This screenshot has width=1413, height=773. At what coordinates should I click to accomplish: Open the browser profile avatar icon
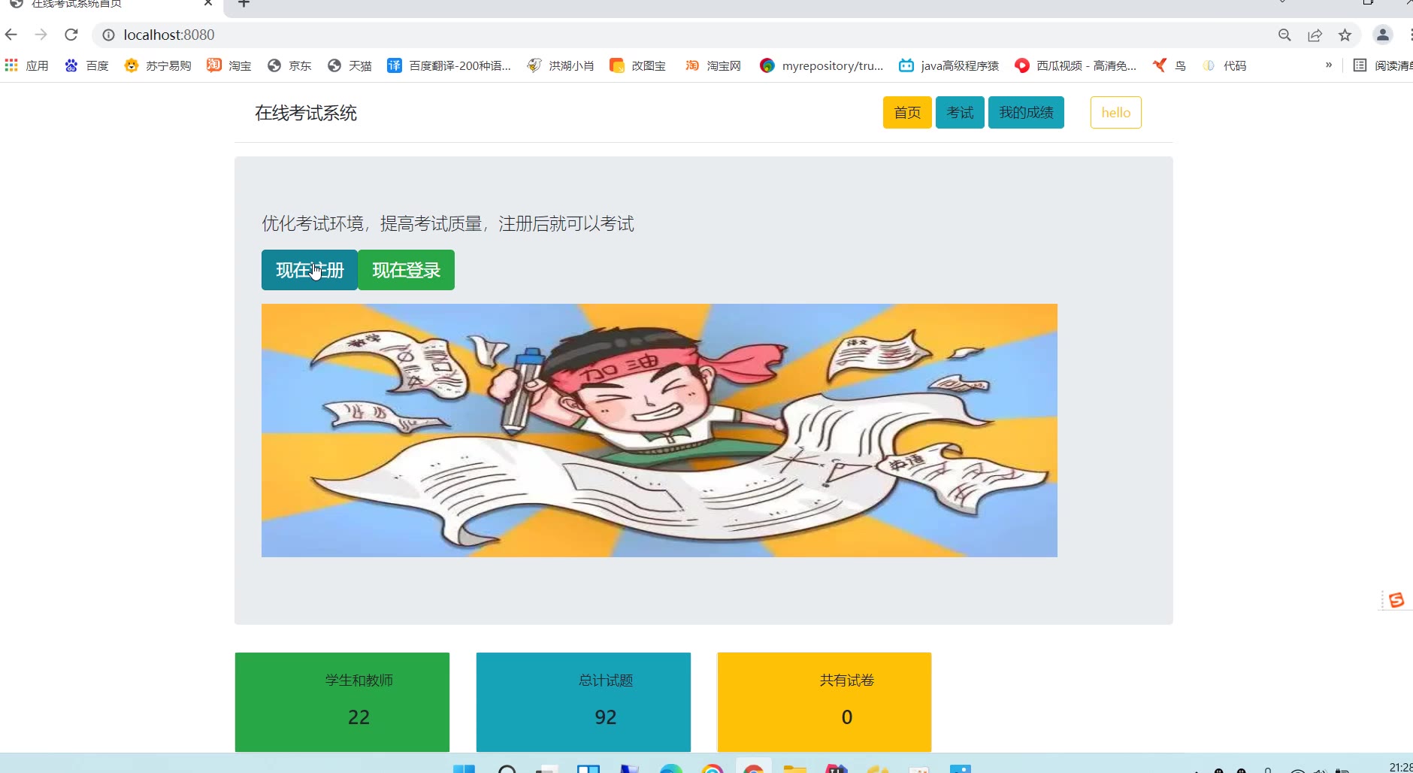tap(1383, 35)
